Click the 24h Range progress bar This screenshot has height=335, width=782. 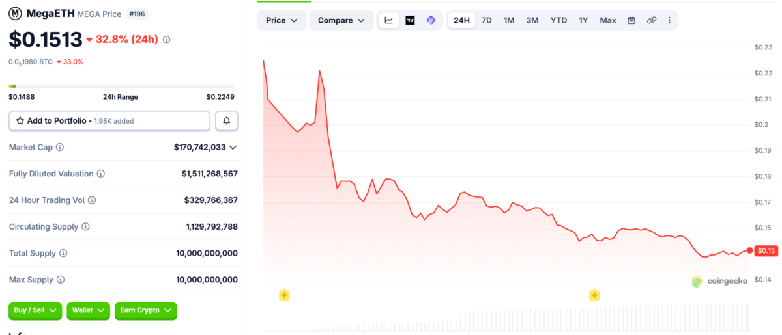tap(121, 86)
